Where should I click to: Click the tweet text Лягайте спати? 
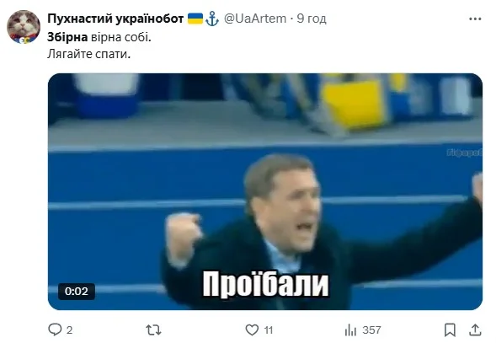click(89, 54)
